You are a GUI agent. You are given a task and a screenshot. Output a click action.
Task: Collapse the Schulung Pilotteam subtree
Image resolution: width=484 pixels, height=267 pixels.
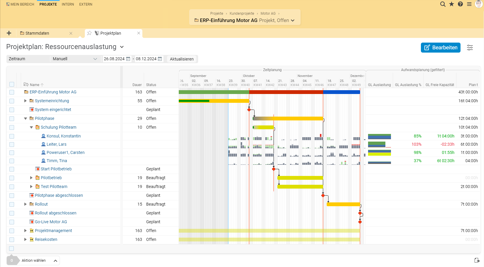[x=31, y=127]
